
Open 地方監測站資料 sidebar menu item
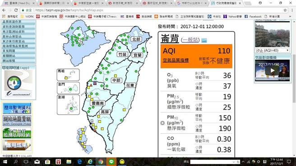(x=18, y=31)
